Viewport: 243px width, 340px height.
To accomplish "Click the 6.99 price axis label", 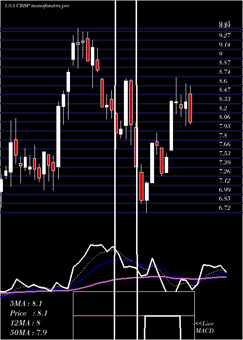I will coord(225,190).
